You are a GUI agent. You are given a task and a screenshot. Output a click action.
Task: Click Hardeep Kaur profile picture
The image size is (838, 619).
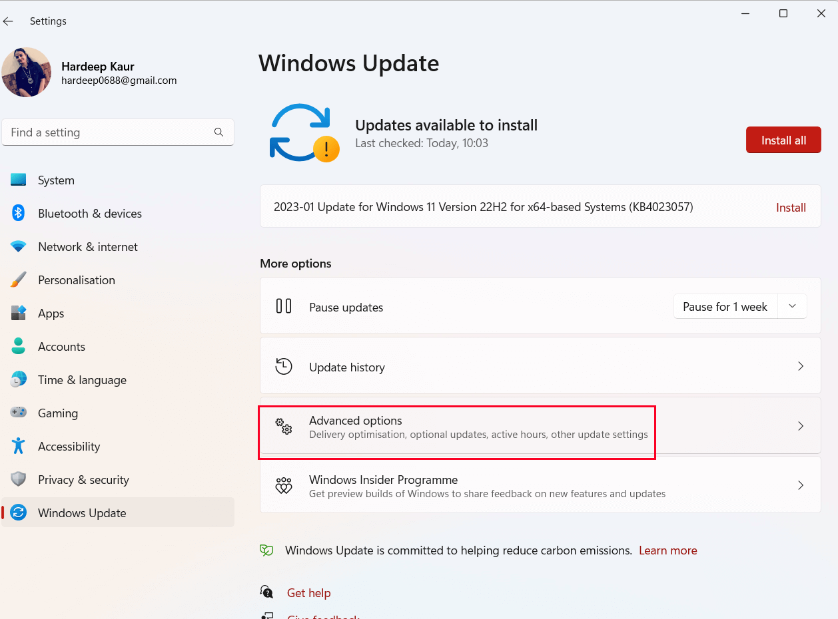pyautogui.click(x=27, y=72)
